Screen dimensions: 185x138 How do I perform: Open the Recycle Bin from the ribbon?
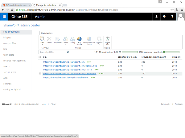107,40
